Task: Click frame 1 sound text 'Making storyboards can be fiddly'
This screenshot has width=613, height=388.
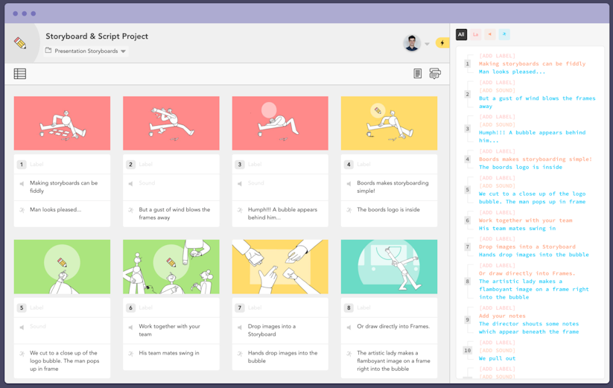Action: [x=64, y=187]
